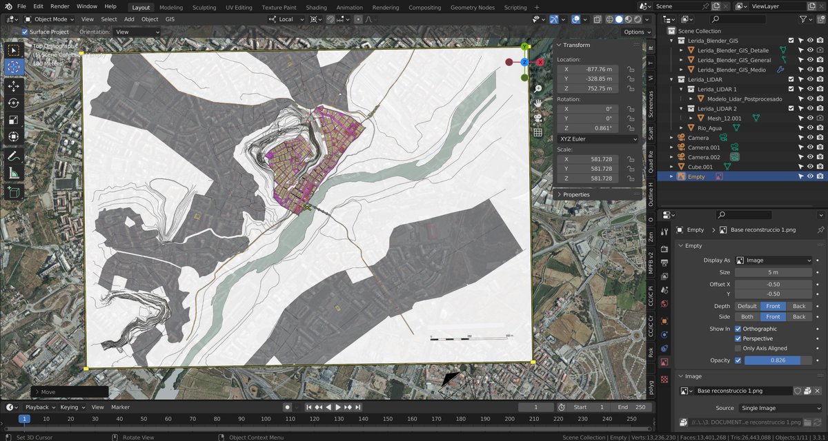This screenshot has width=828, height=441.
Task: Toggle render visibility of Camera.001
Action: click(820, 147)
